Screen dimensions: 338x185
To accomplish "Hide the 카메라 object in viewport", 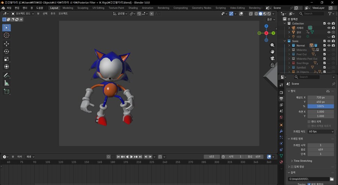I will coord(329,28).
